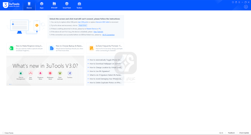The image size is (251, 135).
Task: Open How to Choose Backup article card
Action: [66, 47]
